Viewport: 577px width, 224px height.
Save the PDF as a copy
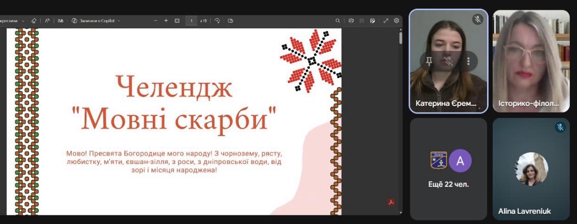point(373,21)
